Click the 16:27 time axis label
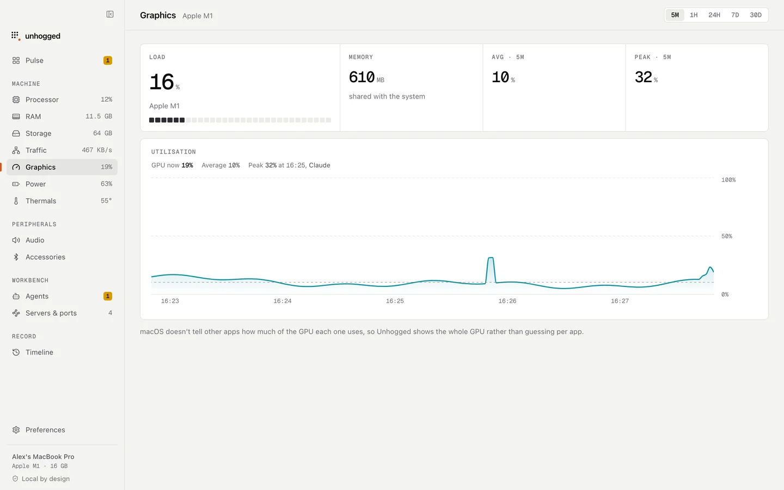784x490 pixels. tap(620, 301)
